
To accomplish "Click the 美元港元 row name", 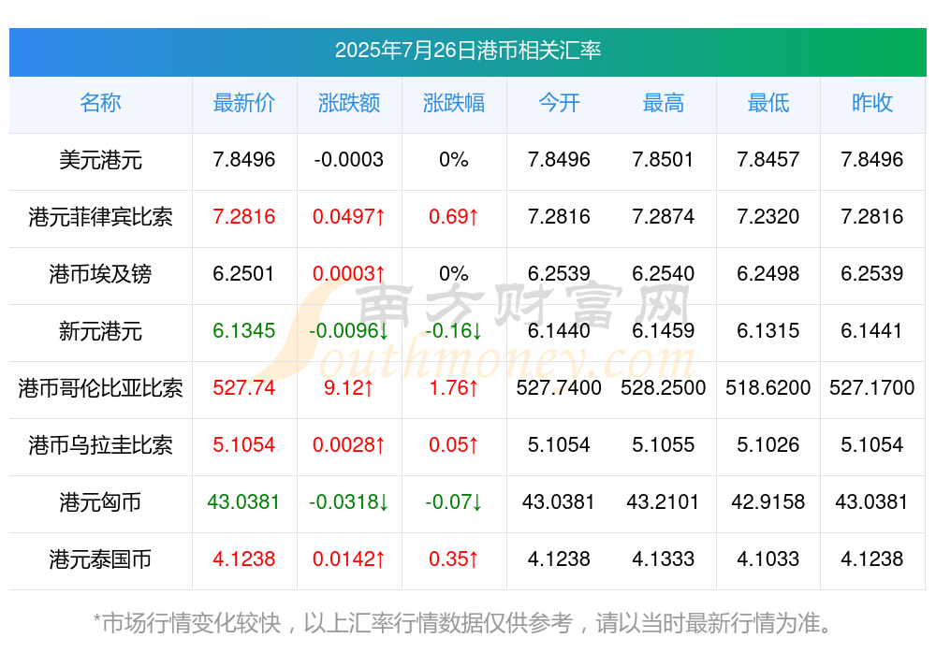I will pos(100,160).
